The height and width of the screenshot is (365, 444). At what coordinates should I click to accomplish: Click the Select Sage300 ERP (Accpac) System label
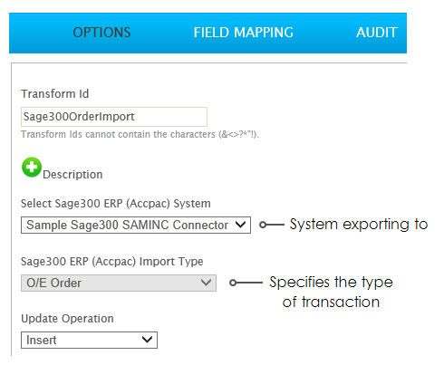116,204
